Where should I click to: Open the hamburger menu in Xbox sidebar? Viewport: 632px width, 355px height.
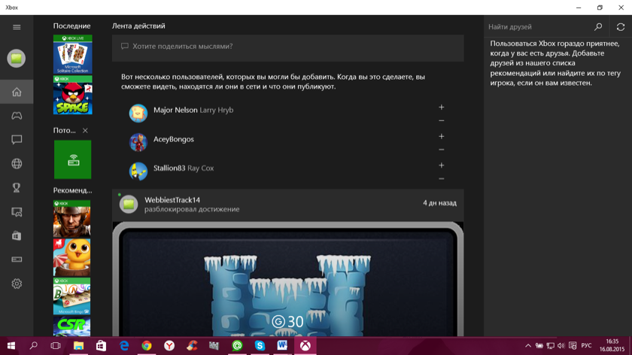[x=17, y=27]
